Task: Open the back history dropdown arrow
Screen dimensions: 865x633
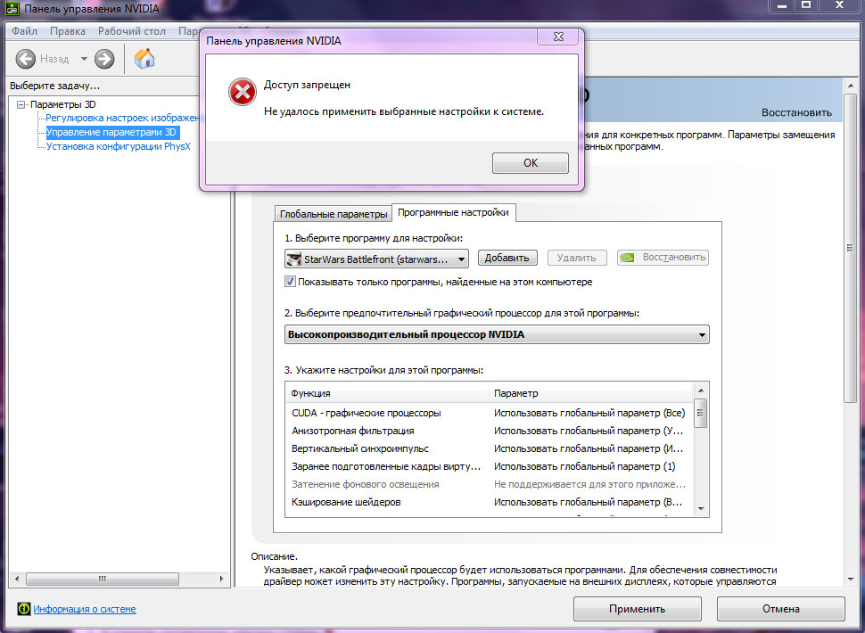Action: pyautogui.click(x=84, y=59)
